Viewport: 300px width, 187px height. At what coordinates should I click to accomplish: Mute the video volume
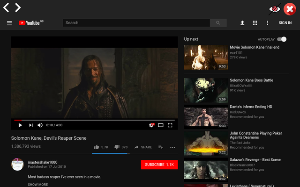click(40, 125)
